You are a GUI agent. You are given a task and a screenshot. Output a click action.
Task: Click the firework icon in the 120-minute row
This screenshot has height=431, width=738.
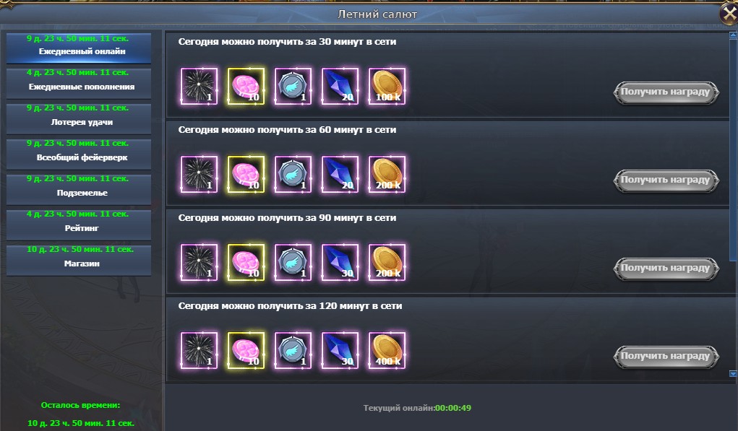coord(199,351)
